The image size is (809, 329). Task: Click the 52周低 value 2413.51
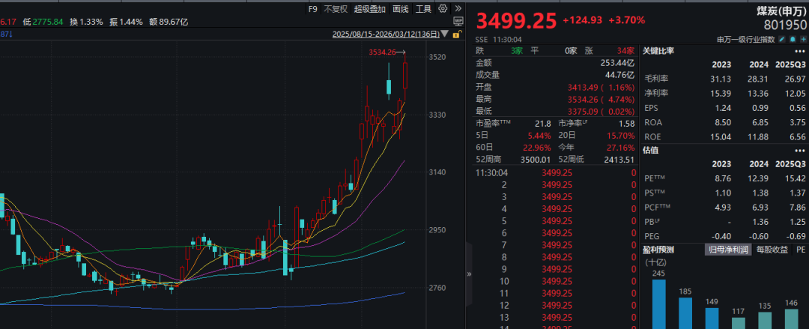click(619, 160)
